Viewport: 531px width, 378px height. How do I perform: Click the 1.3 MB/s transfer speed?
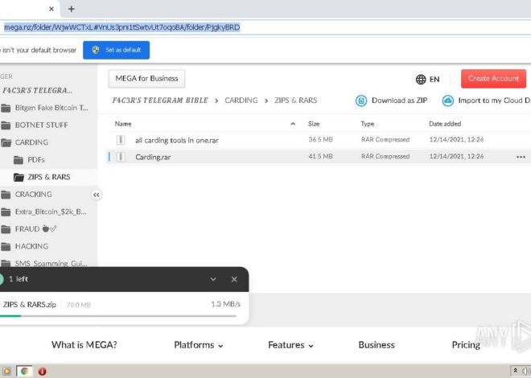pyautogui.click(x=225, y=304)
